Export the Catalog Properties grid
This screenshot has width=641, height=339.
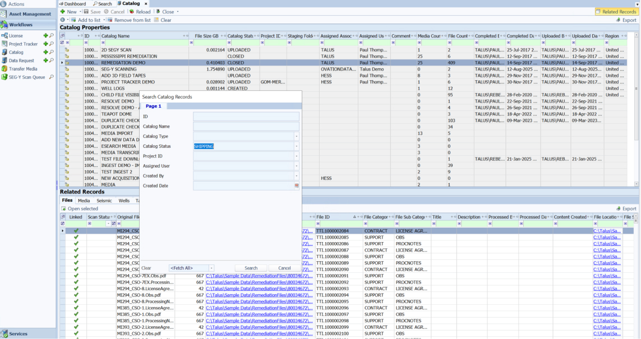pos(626,20)
